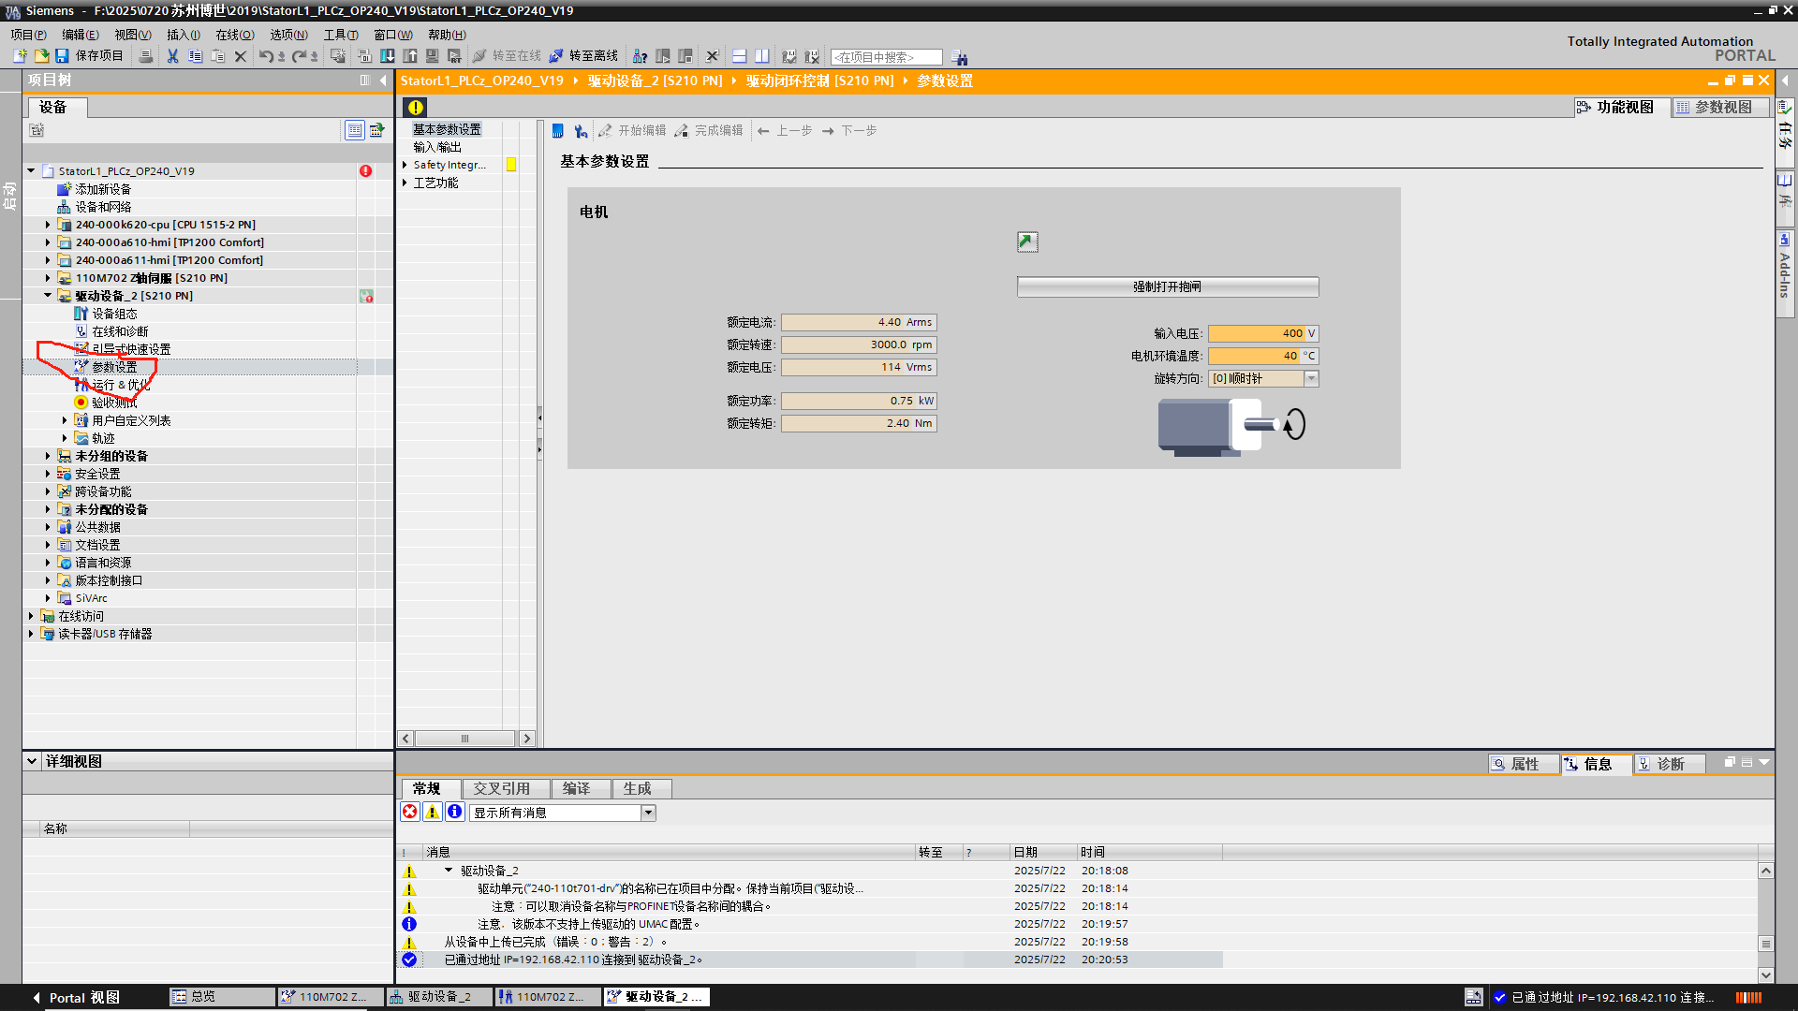This screenshot has width=1798, height=1011.
Task: Expand 用户自定义列表 tree node
Action: point(65,420)
